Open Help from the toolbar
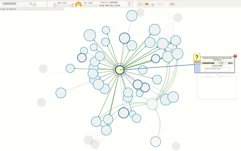 pos(172,4)
